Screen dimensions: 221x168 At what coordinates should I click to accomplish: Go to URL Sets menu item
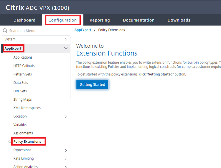tap(20, 91)
